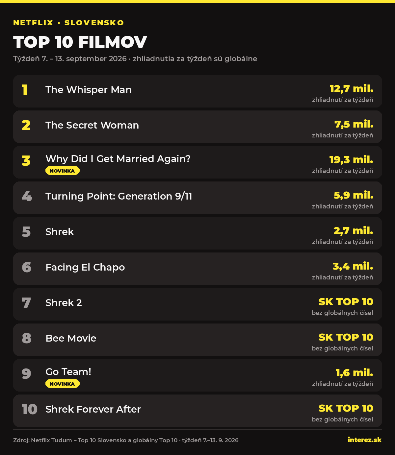The width and height of the screenshot is (395, 455).
Task: Select the Shrek row at rank 5
Action: tap(197, 233)
